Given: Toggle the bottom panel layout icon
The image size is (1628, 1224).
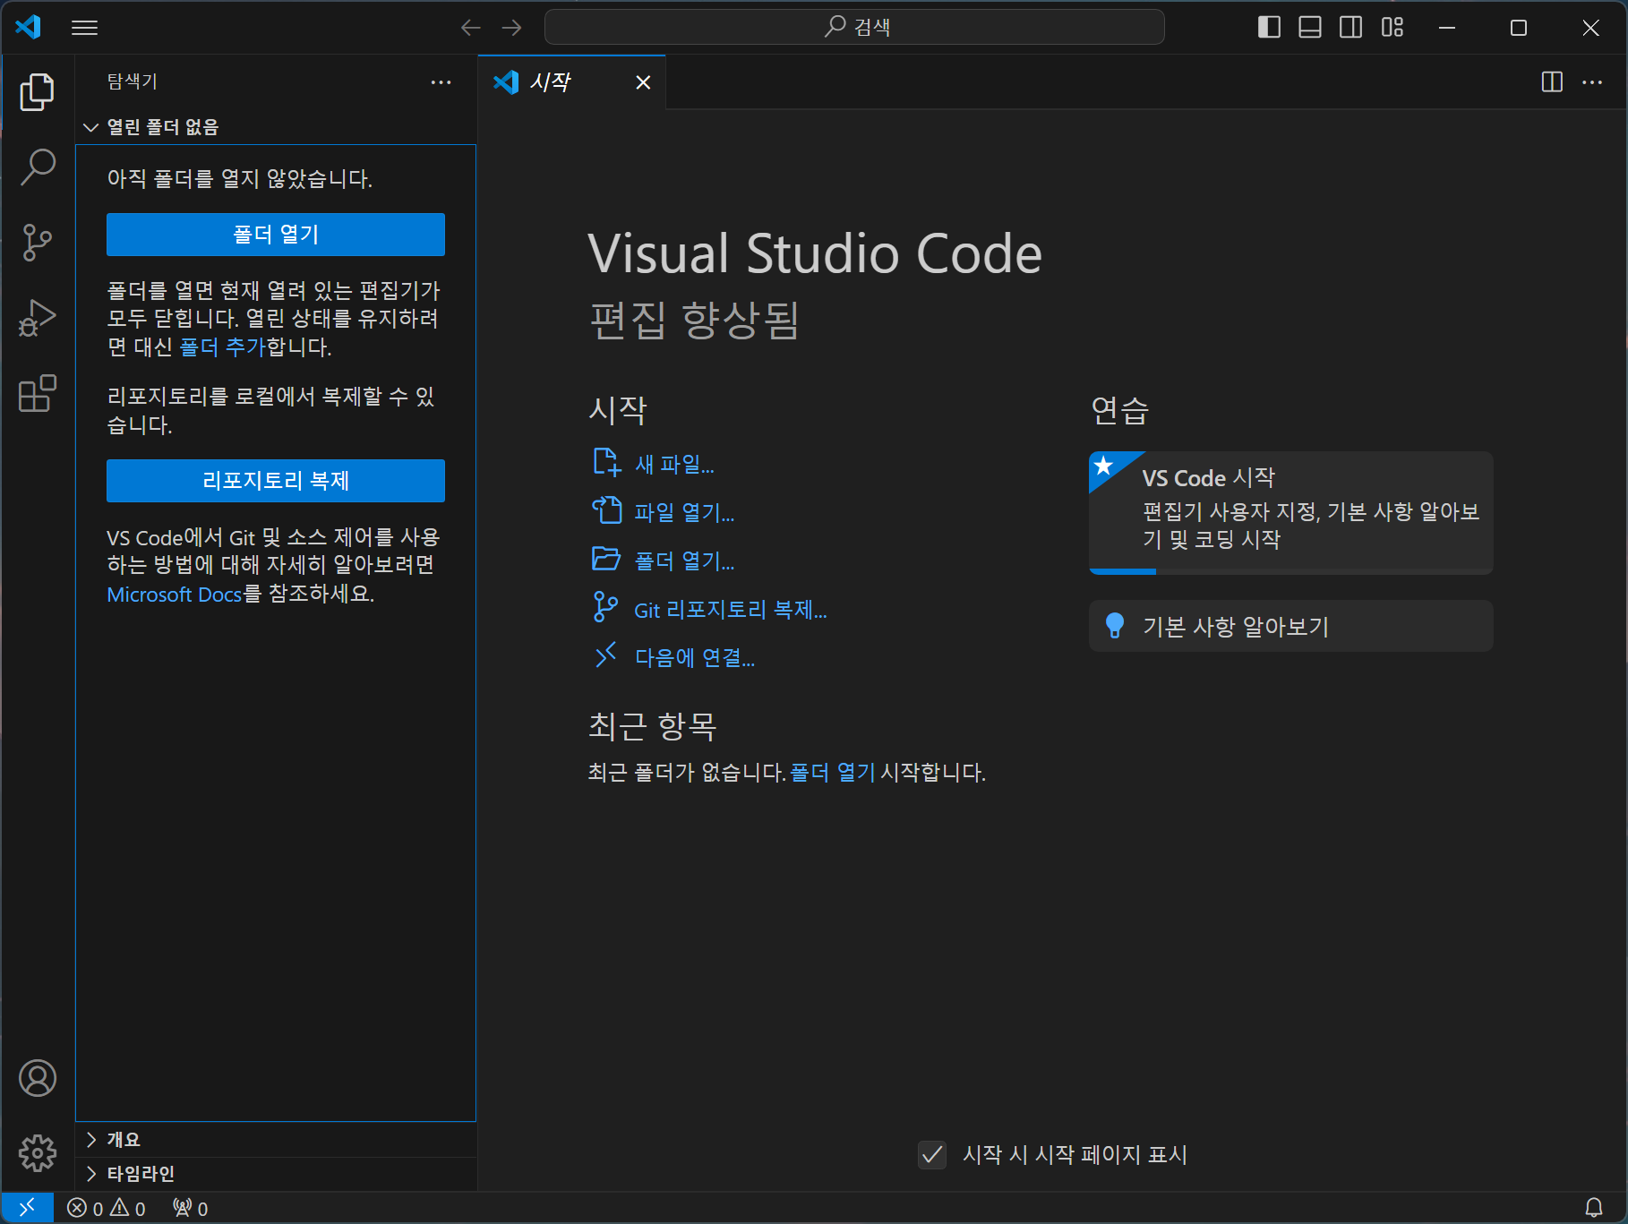Looking at the screenshot, I should [x=1310, y=28].
